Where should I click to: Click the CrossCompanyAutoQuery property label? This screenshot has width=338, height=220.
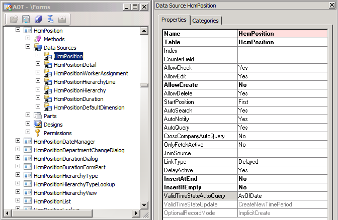(x=194, y=136)
